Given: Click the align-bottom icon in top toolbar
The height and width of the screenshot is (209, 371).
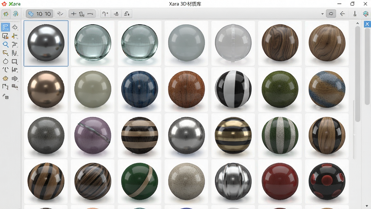Looking at the screenshot, I should [x=116, y=14].
